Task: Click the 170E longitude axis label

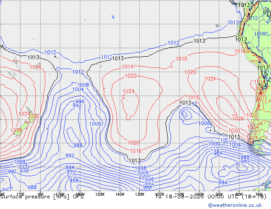Action: coord(20,194)
